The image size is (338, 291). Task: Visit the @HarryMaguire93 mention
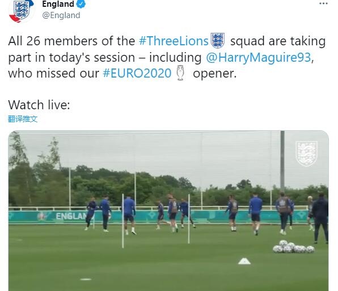tap(258, 57)
